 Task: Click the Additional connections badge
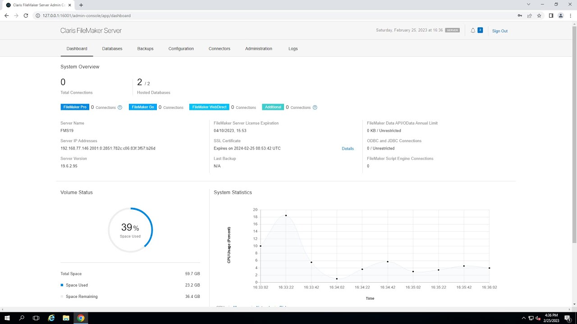coord(273,107)
